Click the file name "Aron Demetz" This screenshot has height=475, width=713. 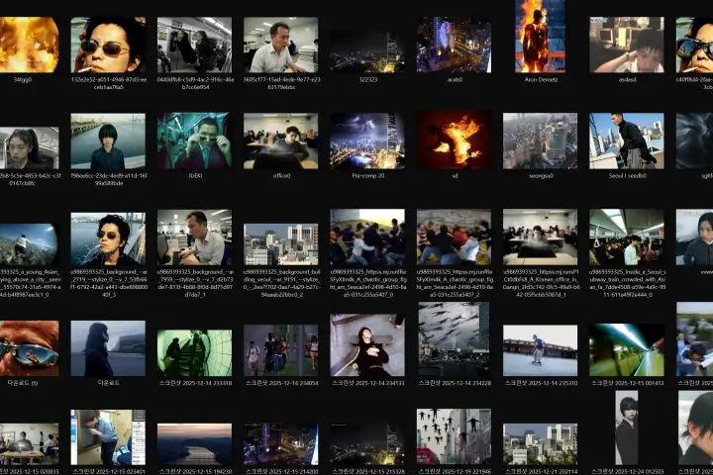pyautogui.click(x=541, y=79)
